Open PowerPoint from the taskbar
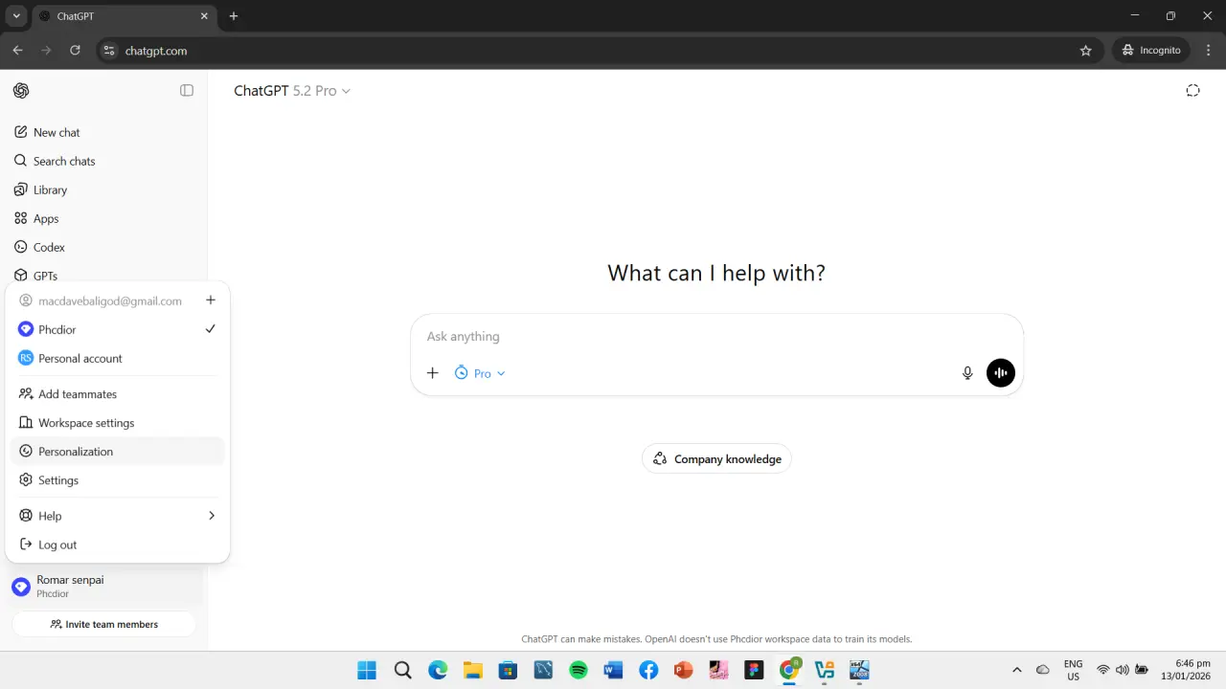The width and height of the screenshot is (1226, 689). [683, 670]
